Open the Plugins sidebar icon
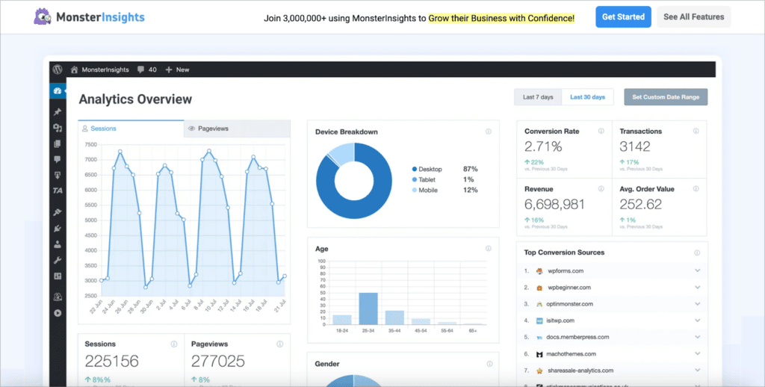Screen dimensions: 765x387 coord(58,229)
